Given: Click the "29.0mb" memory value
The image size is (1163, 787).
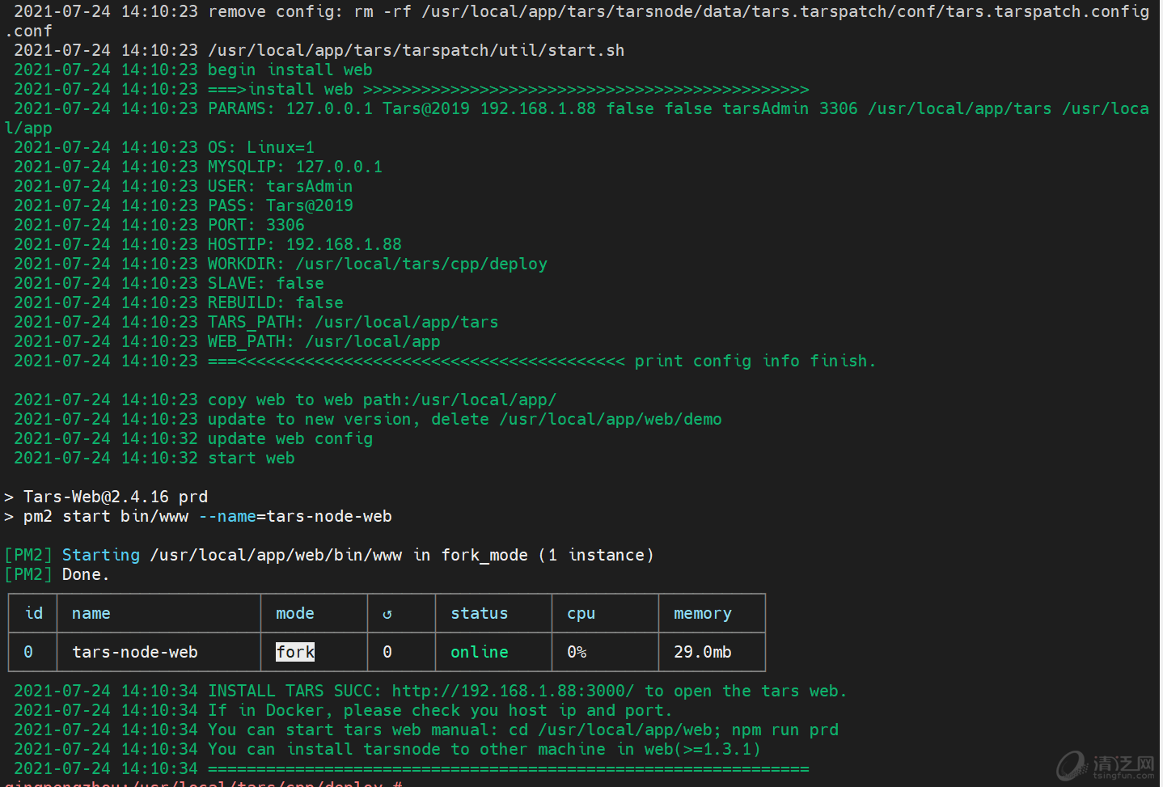Looking at the screenshot, I should (x=702, y=652).
